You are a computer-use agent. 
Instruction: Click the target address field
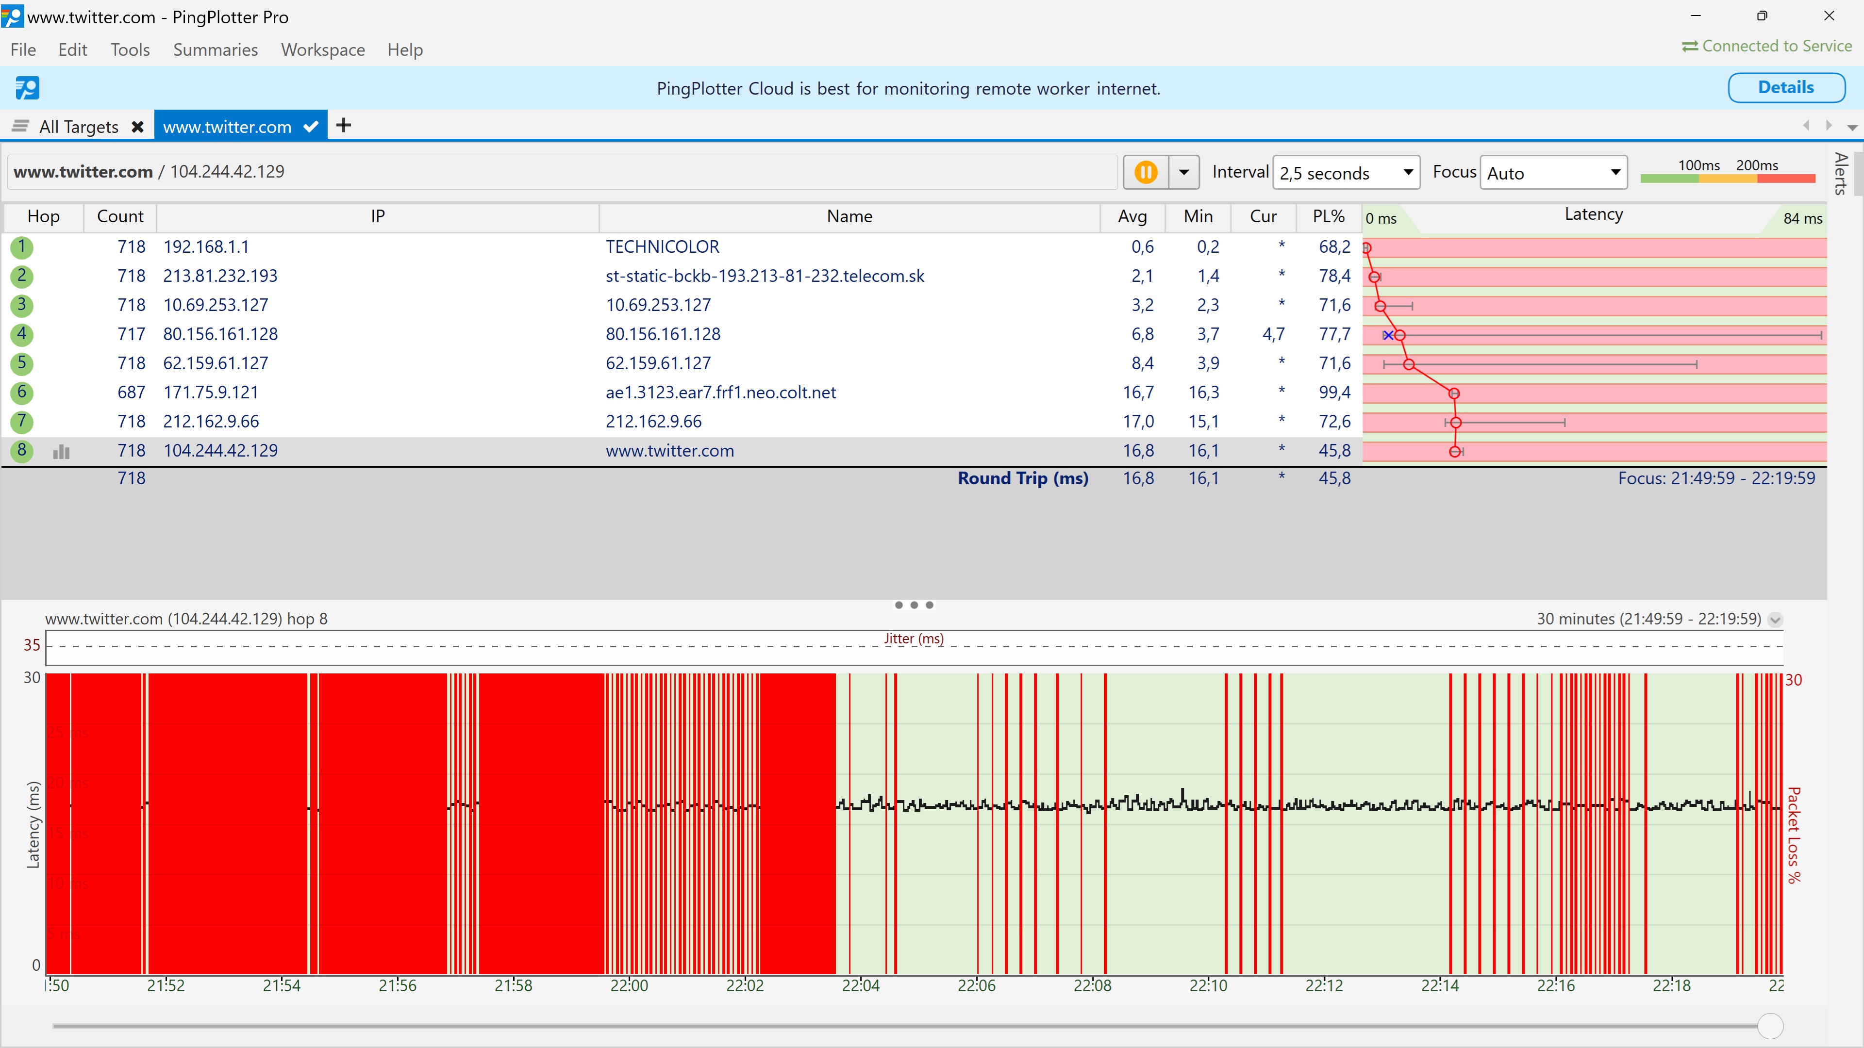(563, 172)
